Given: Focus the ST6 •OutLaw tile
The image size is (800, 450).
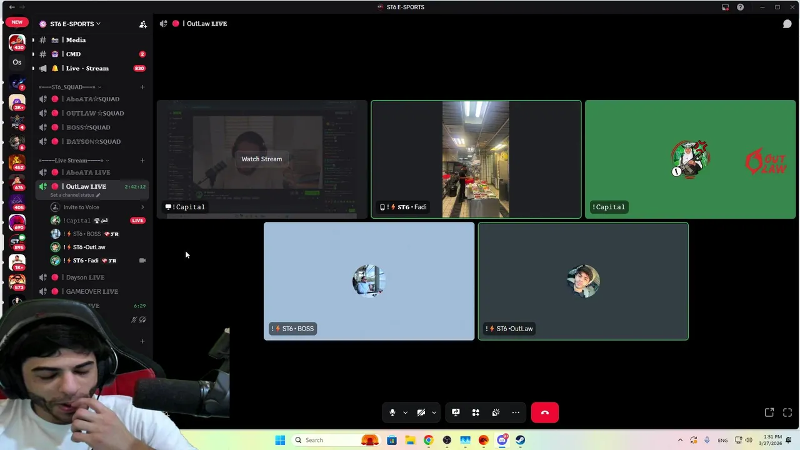Looking at the screenshot, I should (583, 281).
